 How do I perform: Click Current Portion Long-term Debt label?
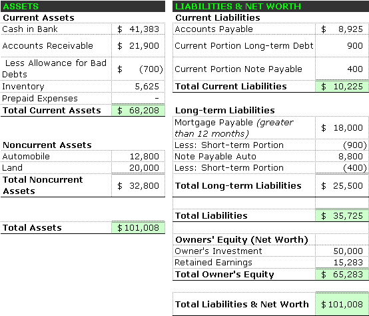[244, 46]
